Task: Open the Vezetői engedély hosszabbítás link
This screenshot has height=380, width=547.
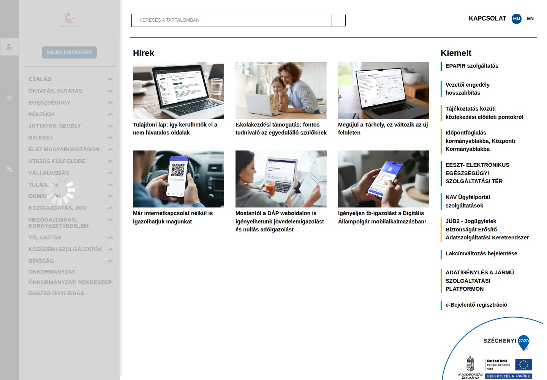Action: coord(468,89)
